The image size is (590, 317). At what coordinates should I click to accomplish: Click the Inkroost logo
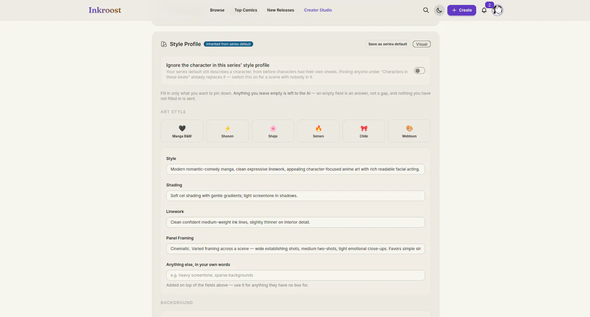pos(105,10)
